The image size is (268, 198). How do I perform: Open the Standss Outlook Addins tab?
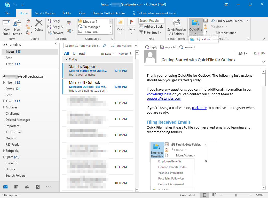coord(109,13)
